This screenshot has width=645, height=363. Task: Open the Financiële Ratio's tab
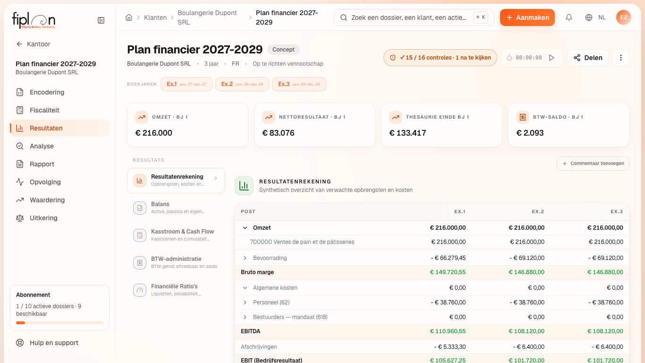click(x=176, y=290)
